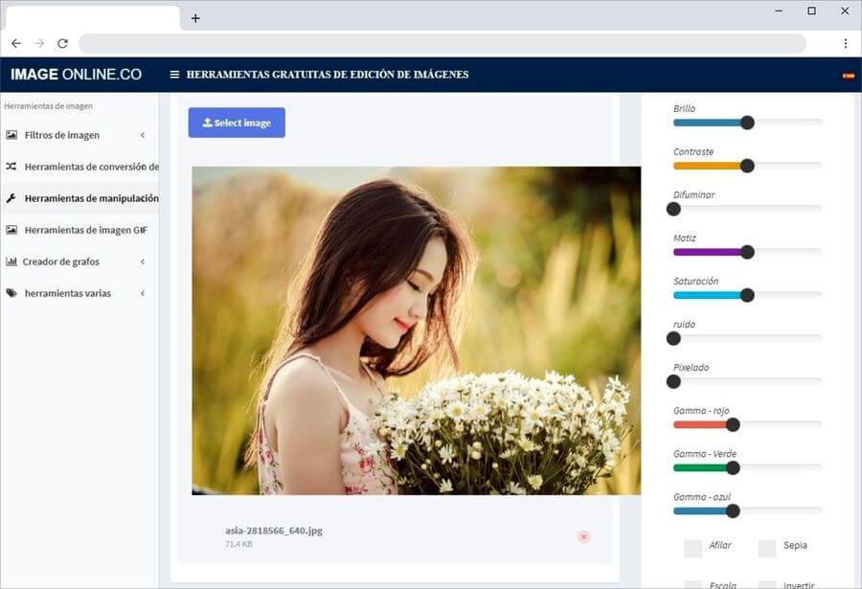Click the Spanish flag language icon
862x589 pixels.
(x=849, y=76)
